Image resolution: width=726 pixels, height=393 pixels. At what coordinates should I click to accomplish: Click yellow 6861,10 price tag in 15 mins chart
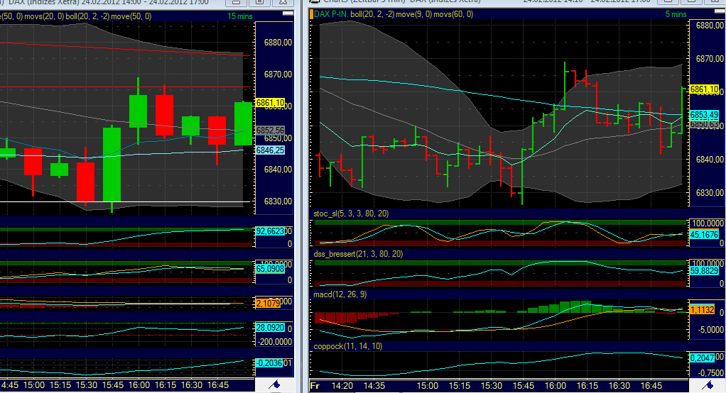(x=271, y=103)
